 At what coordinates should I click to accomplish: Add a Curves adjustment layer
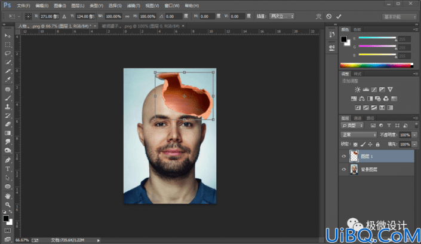tap(374, 90)
